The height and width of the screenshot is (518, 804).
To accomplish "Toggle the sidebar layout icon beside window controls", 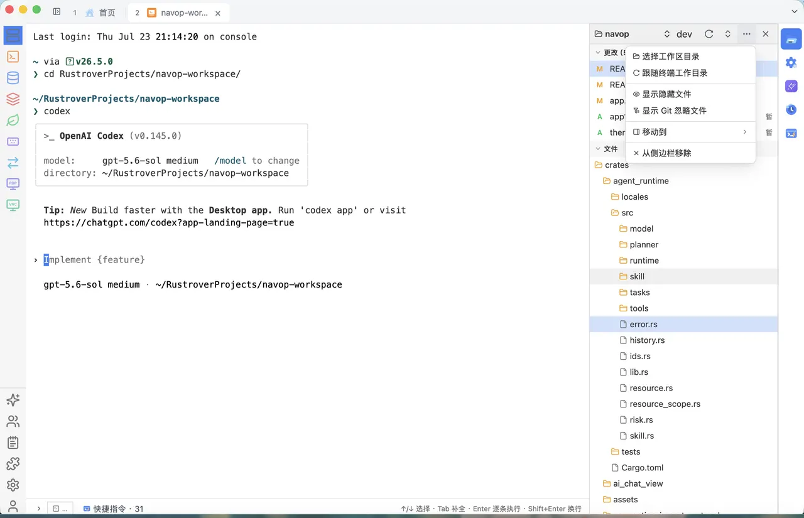I will (x=57, y=12).
